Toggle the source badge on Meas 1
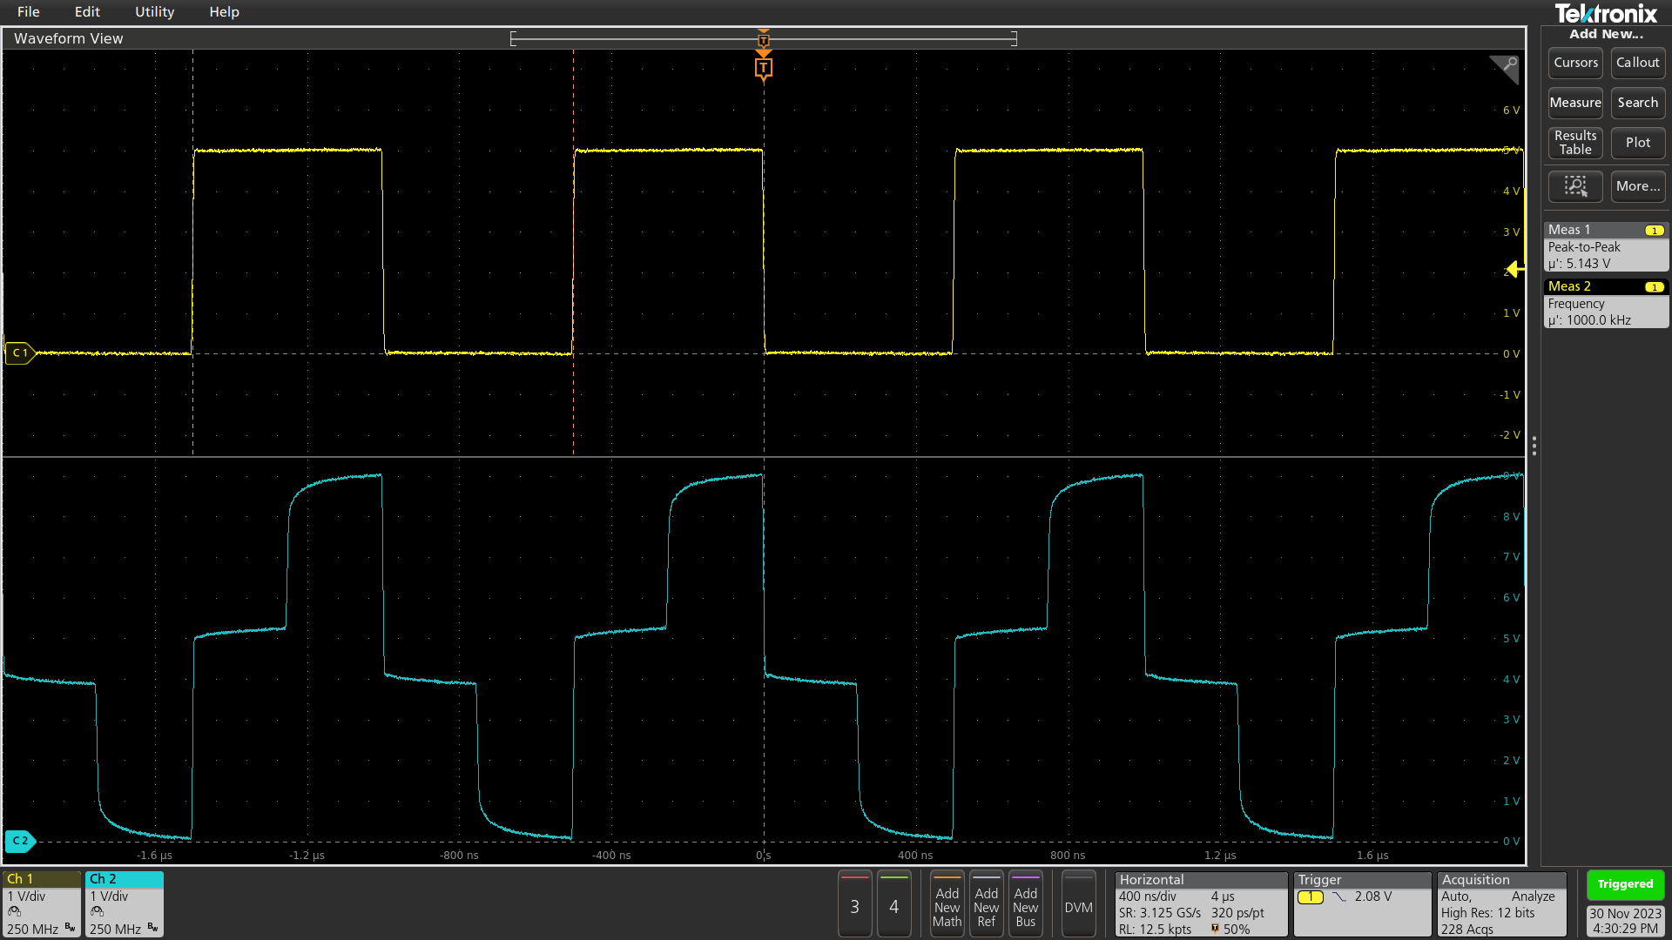This screenshot has width=1672, height=940. (1654, 230)
